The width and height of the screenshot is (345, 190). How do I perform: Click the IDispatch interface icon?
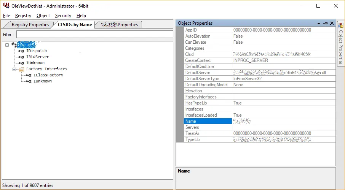click(x=21, y=51)
